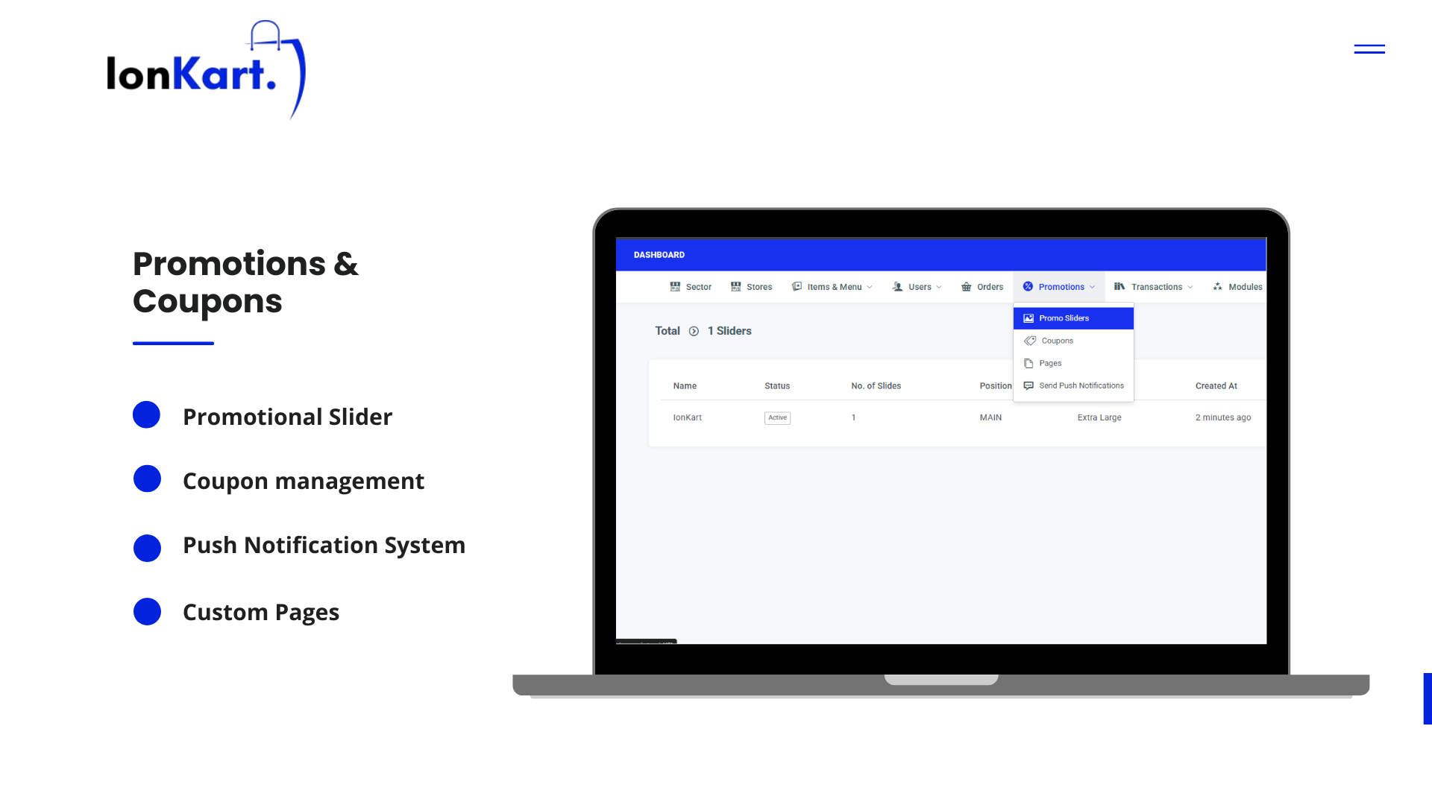1432x805 pixels.
Task: Toggle the hamburger menu open
Action: coord(1369,49)
